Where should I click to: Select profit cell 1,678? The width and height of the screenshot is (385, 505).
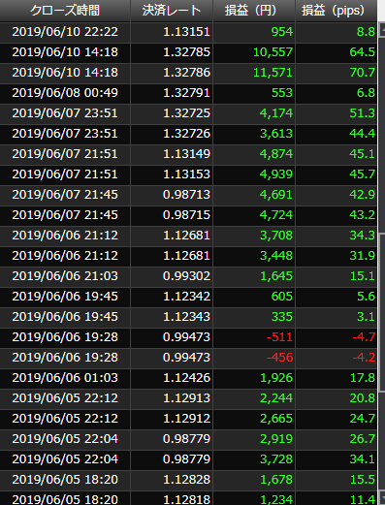[254, 480]
